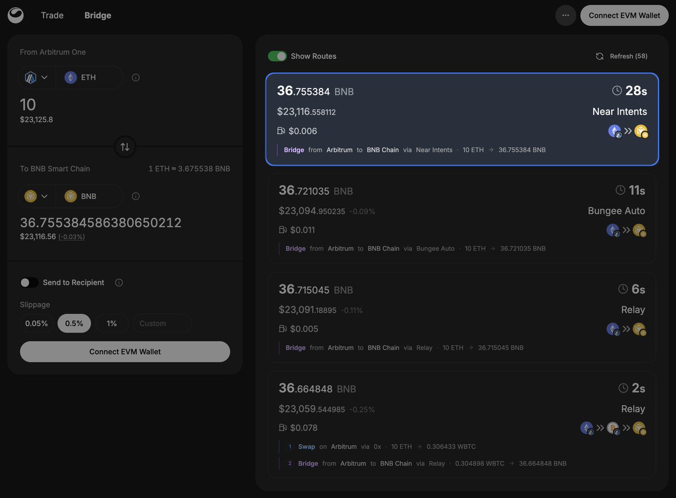Click the Refresh (58) label
This screenshot has width=676, height=498.
coord(629,56)
